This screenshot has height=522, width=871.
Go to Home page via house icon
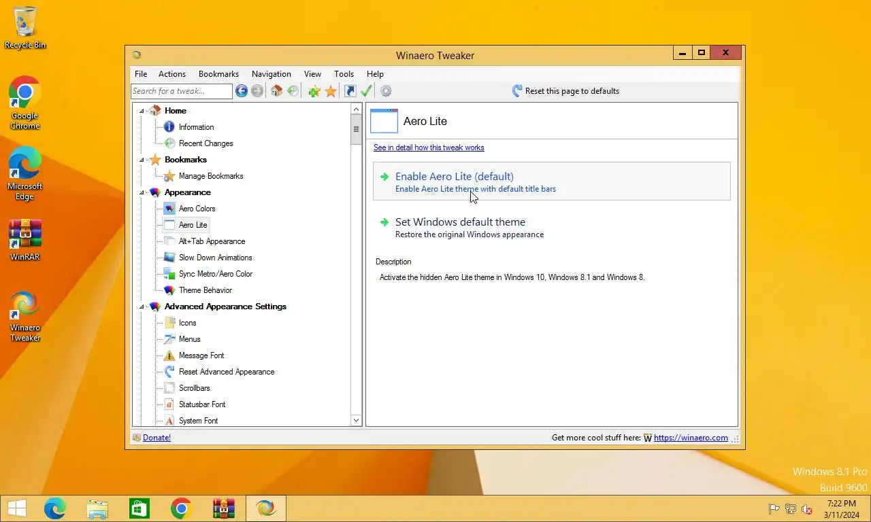pyautogui.click(x=276, y=91)
